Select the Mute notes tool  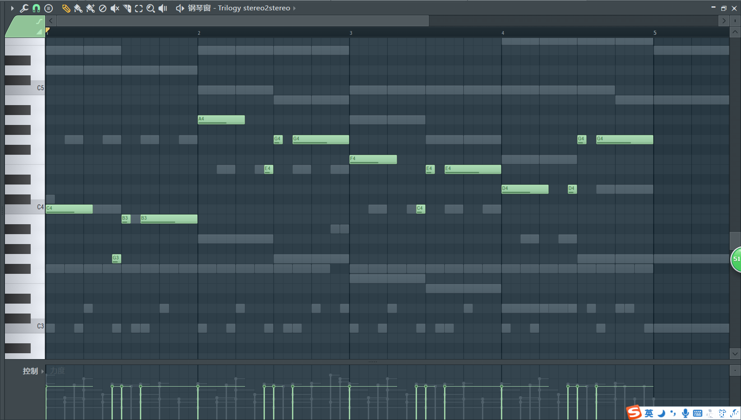click(x=115, y=8)
